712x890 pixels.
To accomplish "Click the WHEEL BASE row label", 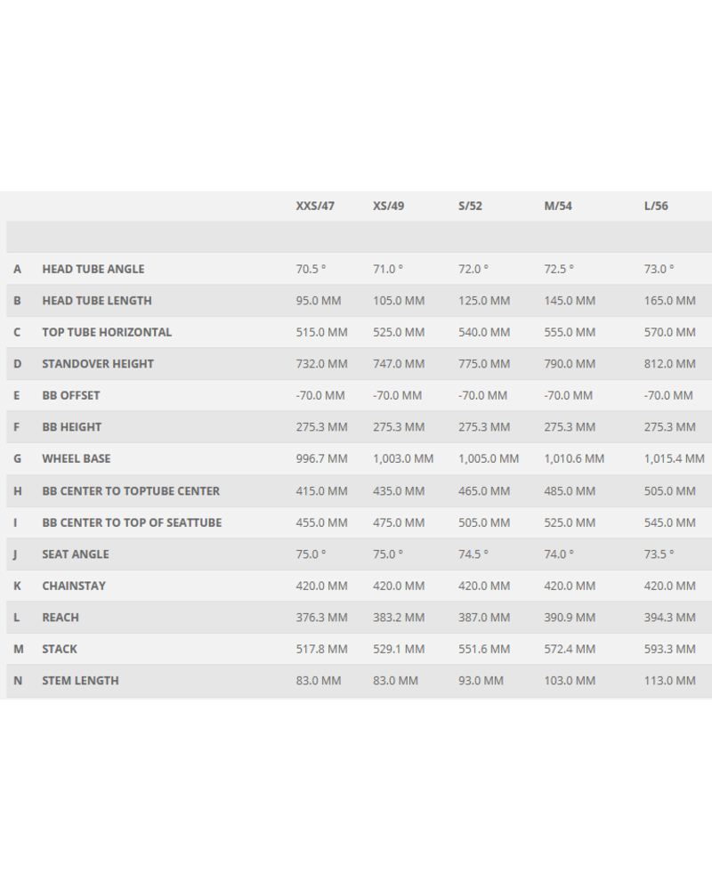I will (76, 458).
